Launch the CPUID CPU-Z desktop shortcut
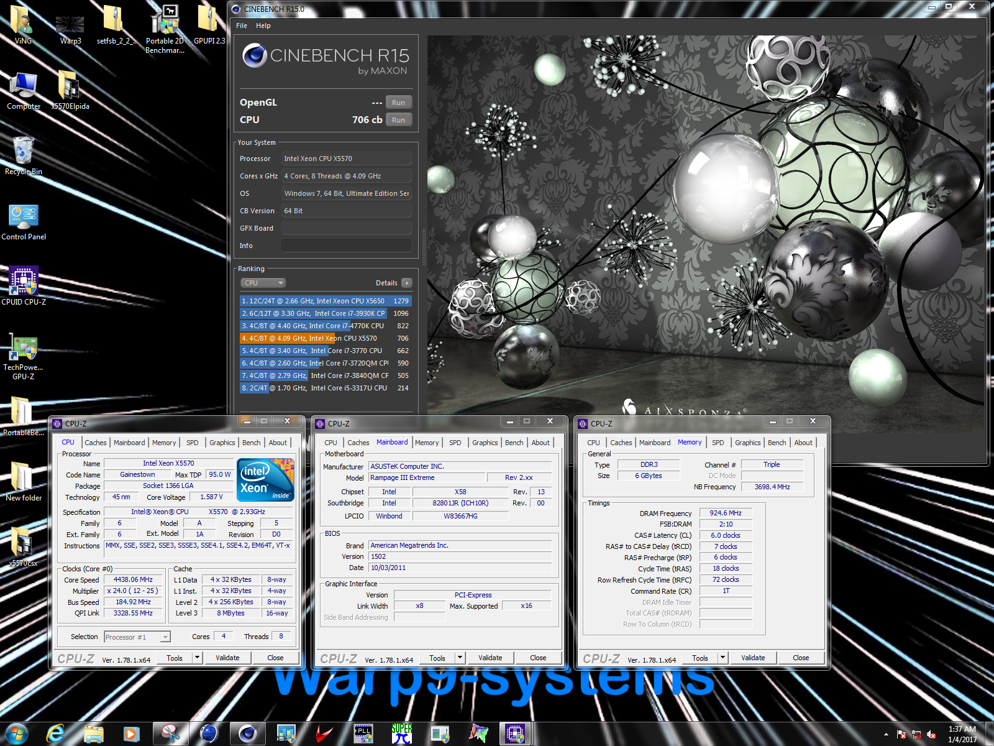Image resolution: width=994 pixels, height=746 pixels. 24,286
